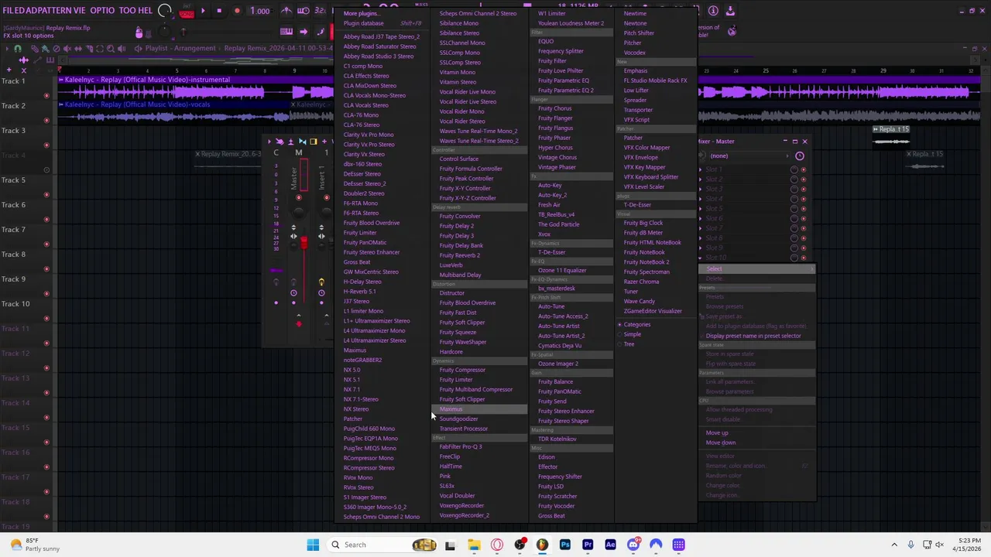Select the playback speaker tool in playlist
The image size is (991, 557).
click(122, 49)
